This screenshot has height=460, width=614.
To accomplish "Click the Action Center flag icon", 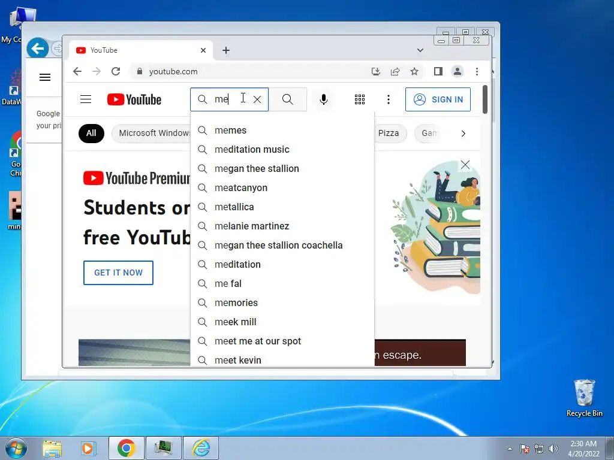I will click(525, 448).
